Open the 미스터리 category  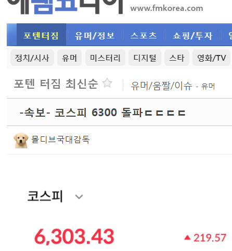[105, 58]
